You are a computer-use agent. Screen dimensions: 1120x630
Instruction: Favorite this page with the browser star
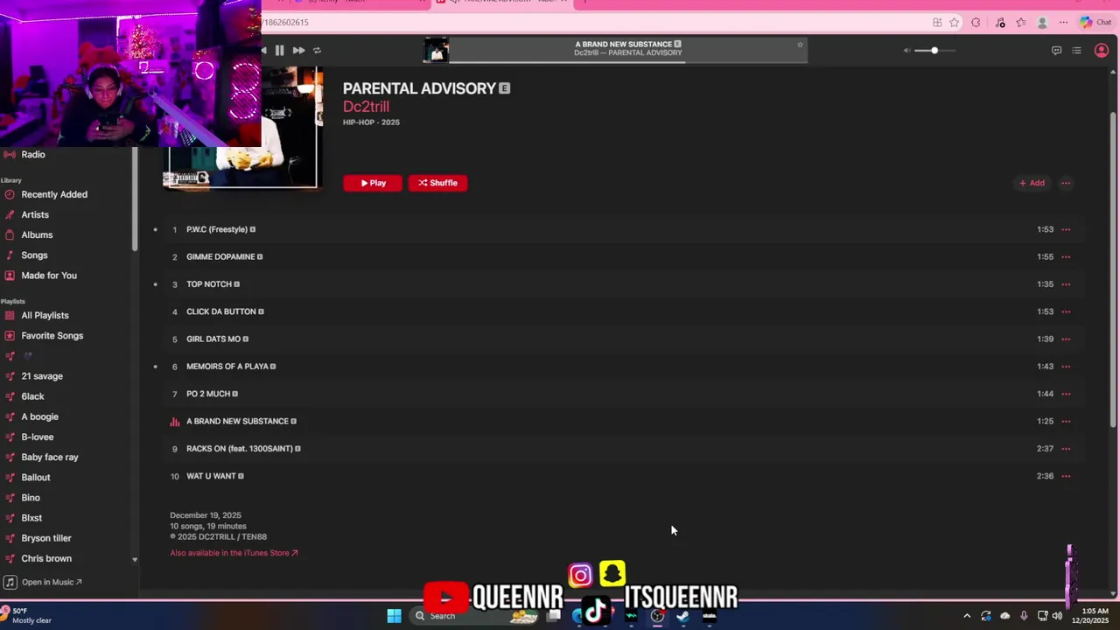pyautogui.click(x=955, y=23)
